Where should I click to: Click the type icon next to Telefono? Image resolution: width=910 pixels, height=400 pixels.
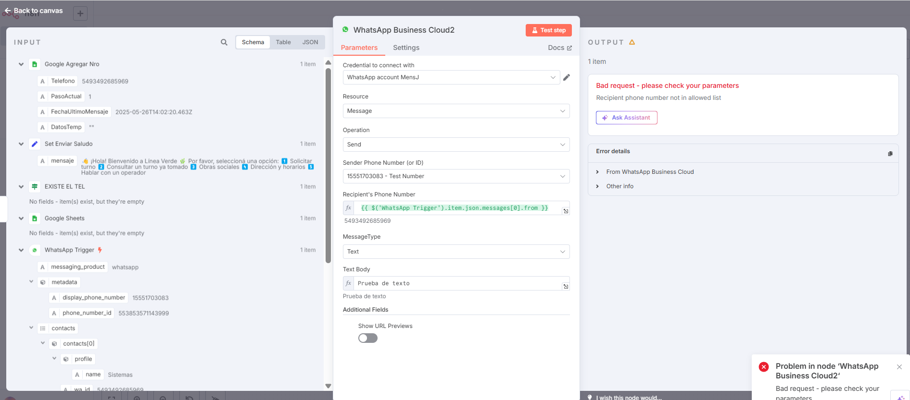[x=43, y=81]
